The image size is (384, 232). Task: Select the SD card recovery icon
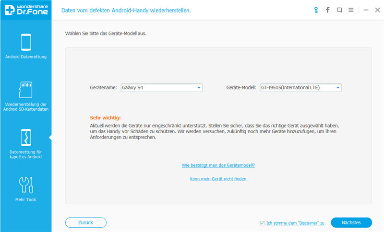pyautogui.click(x=26, y=90)
